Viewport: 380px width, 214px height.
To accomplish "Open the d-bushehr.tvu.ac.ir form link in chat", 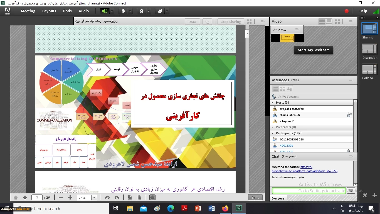I will 305,169.
